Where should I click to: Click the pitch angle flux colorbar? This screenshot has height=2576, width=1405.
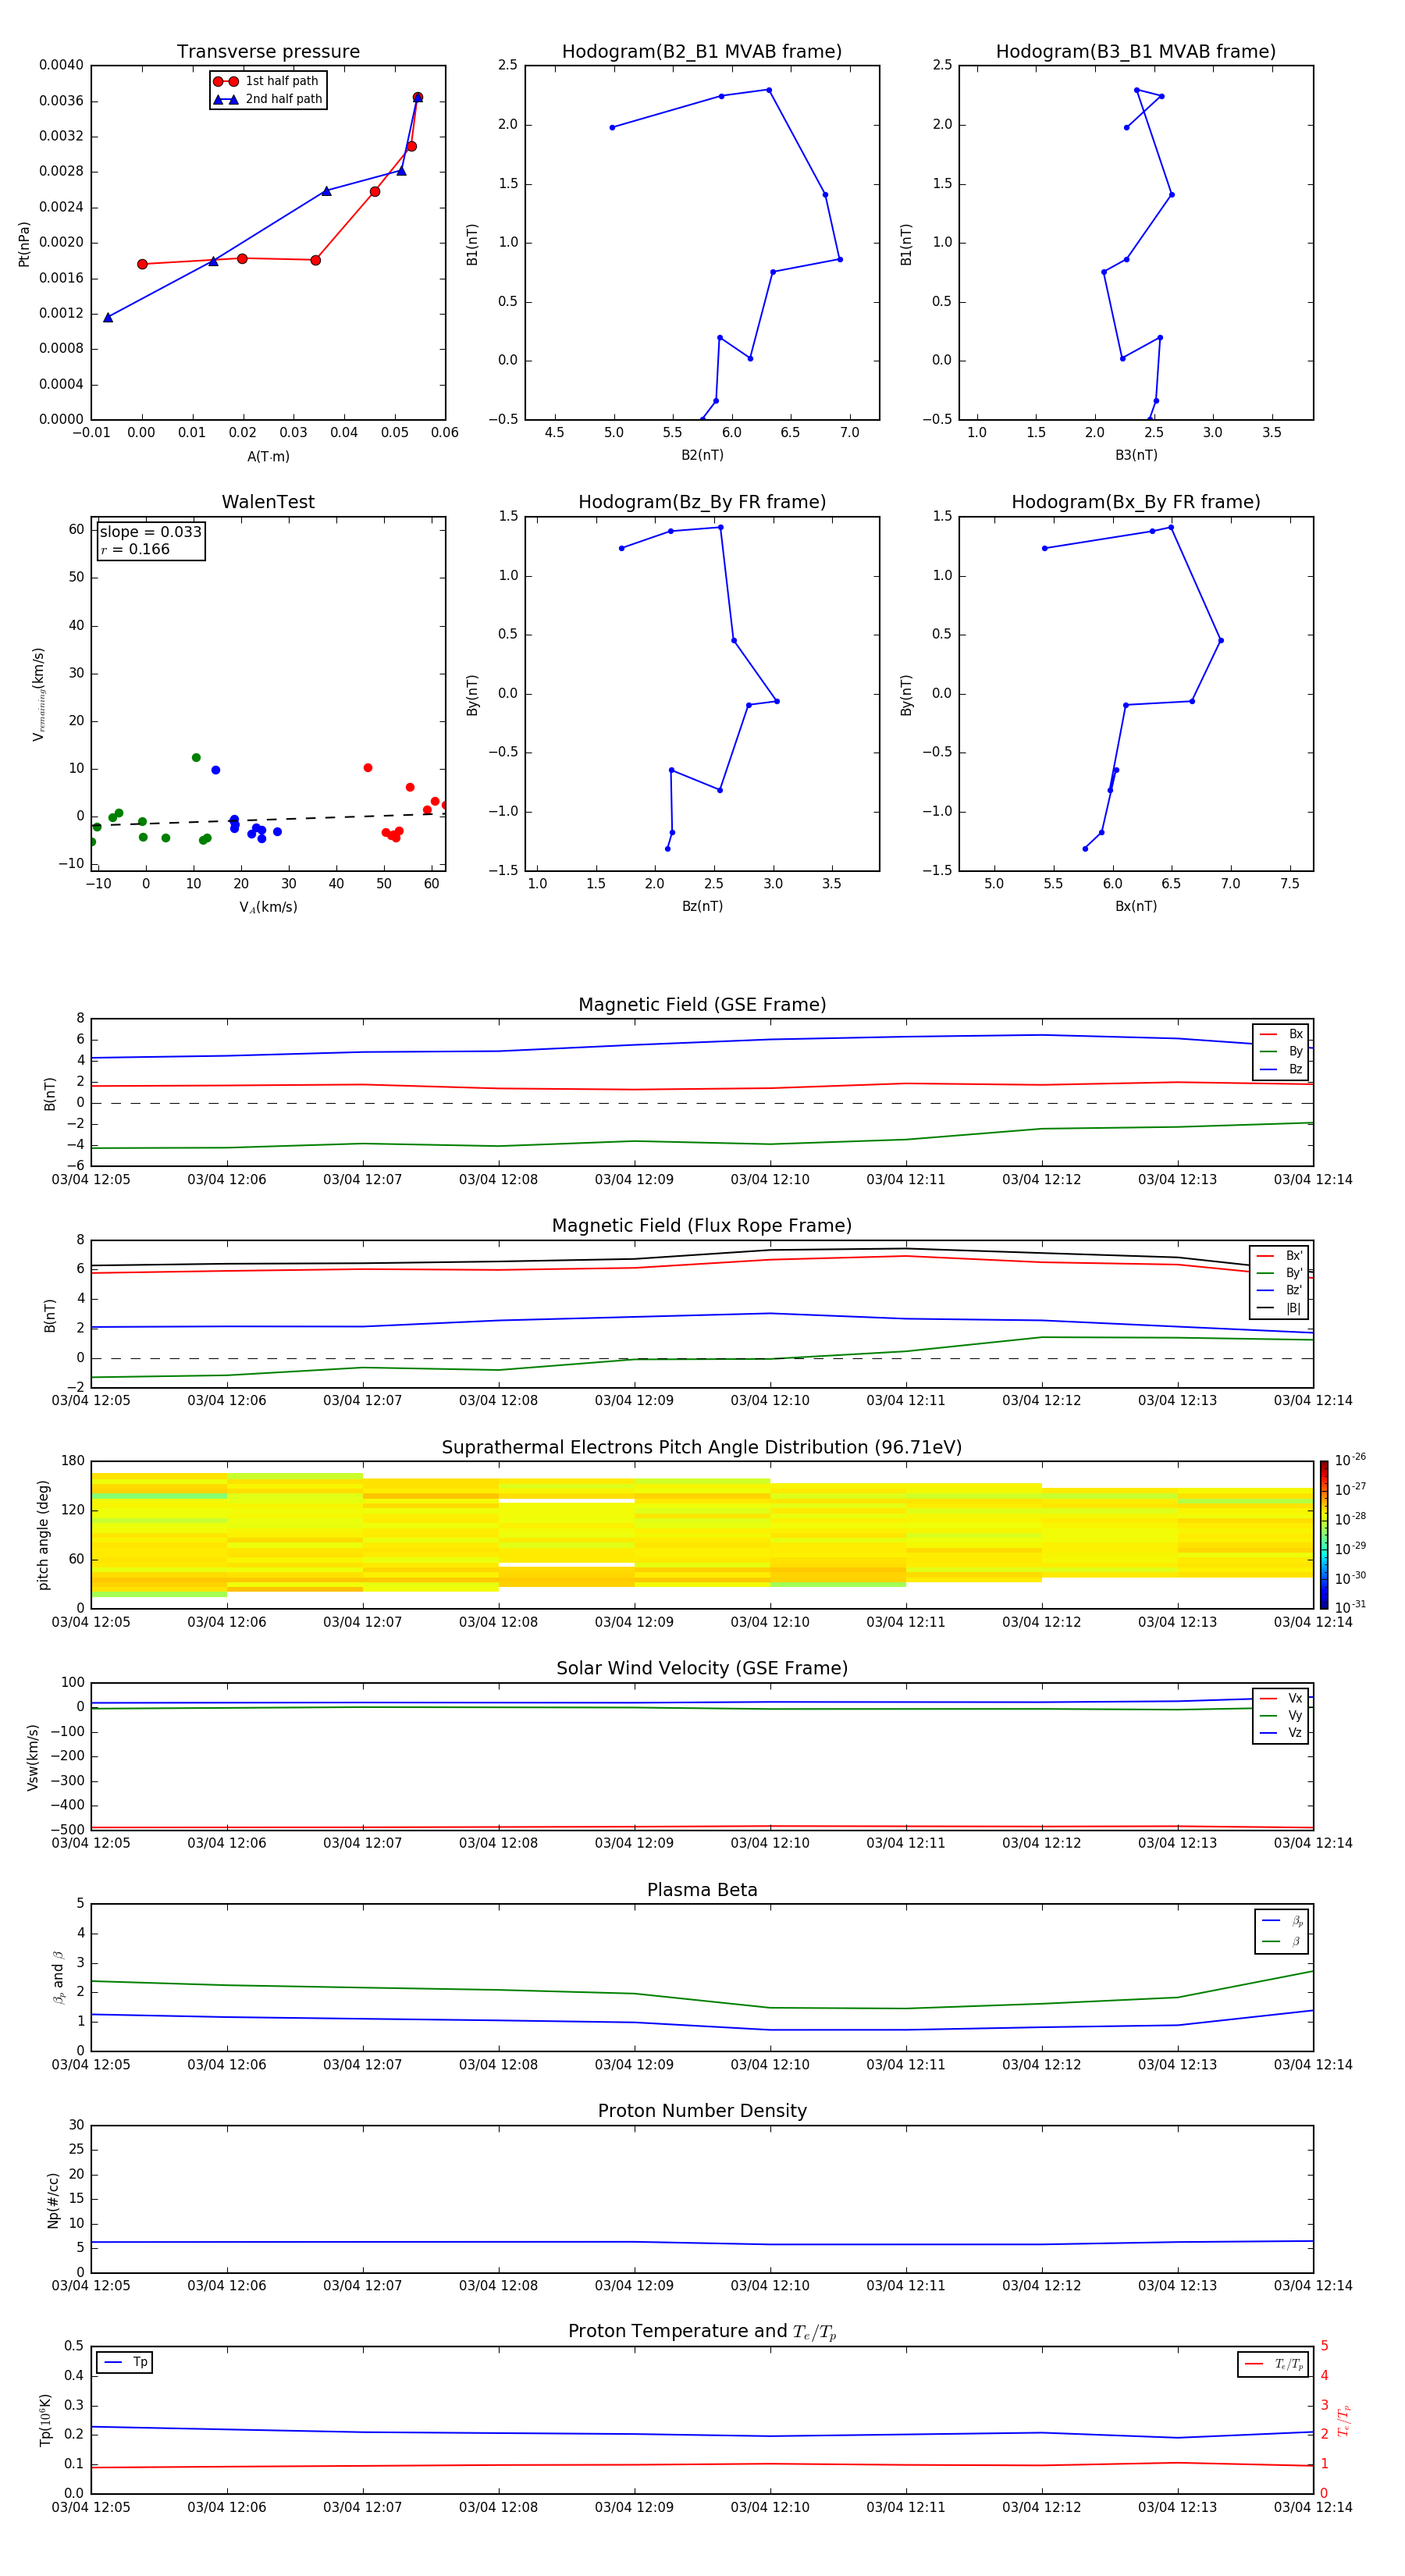click(x=1324, y=1534)
